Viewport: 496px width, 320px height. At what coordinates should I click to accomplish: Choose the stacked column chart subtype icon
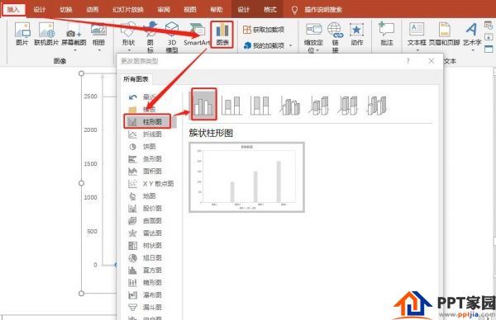click(x=231, y=105)
